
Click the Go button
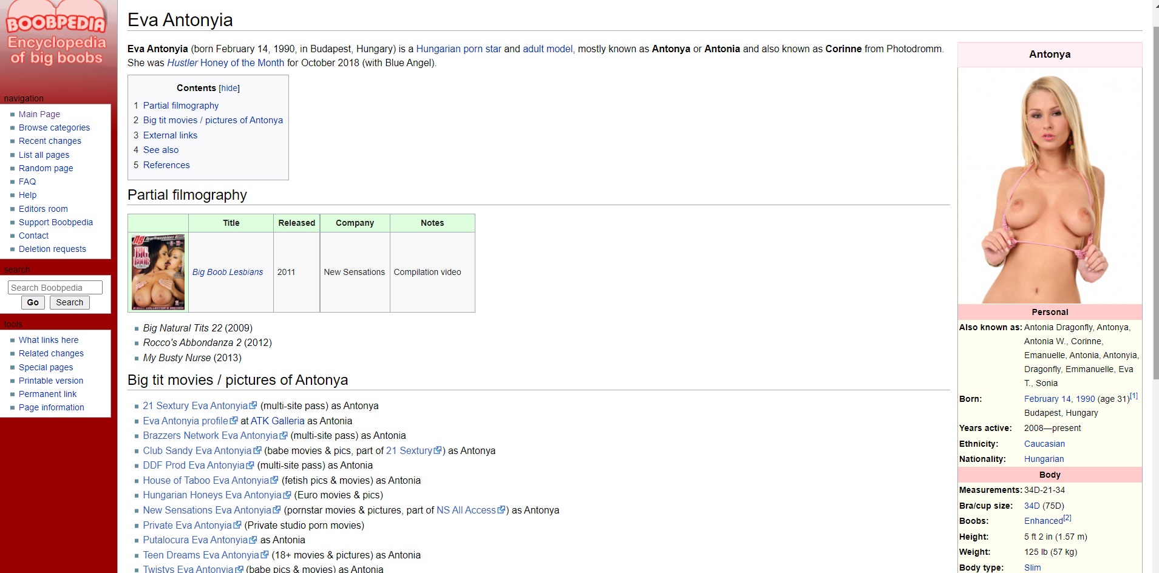[33, 302]
